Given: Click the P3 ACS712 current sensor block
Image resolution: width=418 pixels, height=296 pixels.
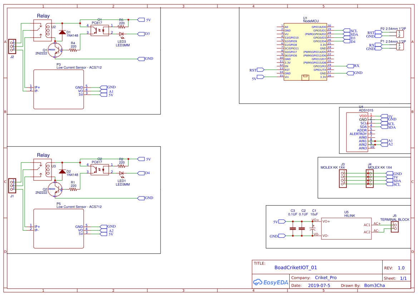Looking at the screenshot, I should [x=59, y=89].
